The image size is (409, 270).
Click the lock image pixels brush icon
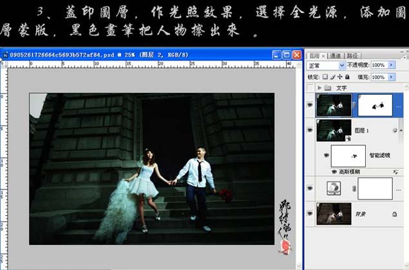pyautogui.click(x=332, y=77)
